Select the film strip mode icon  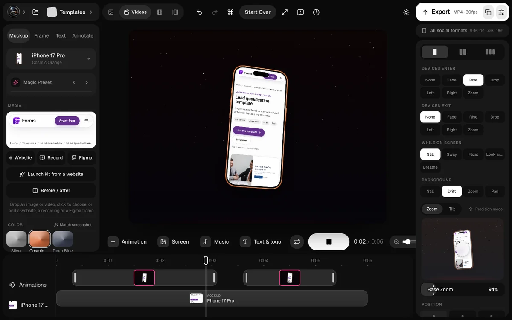point(160,12)
